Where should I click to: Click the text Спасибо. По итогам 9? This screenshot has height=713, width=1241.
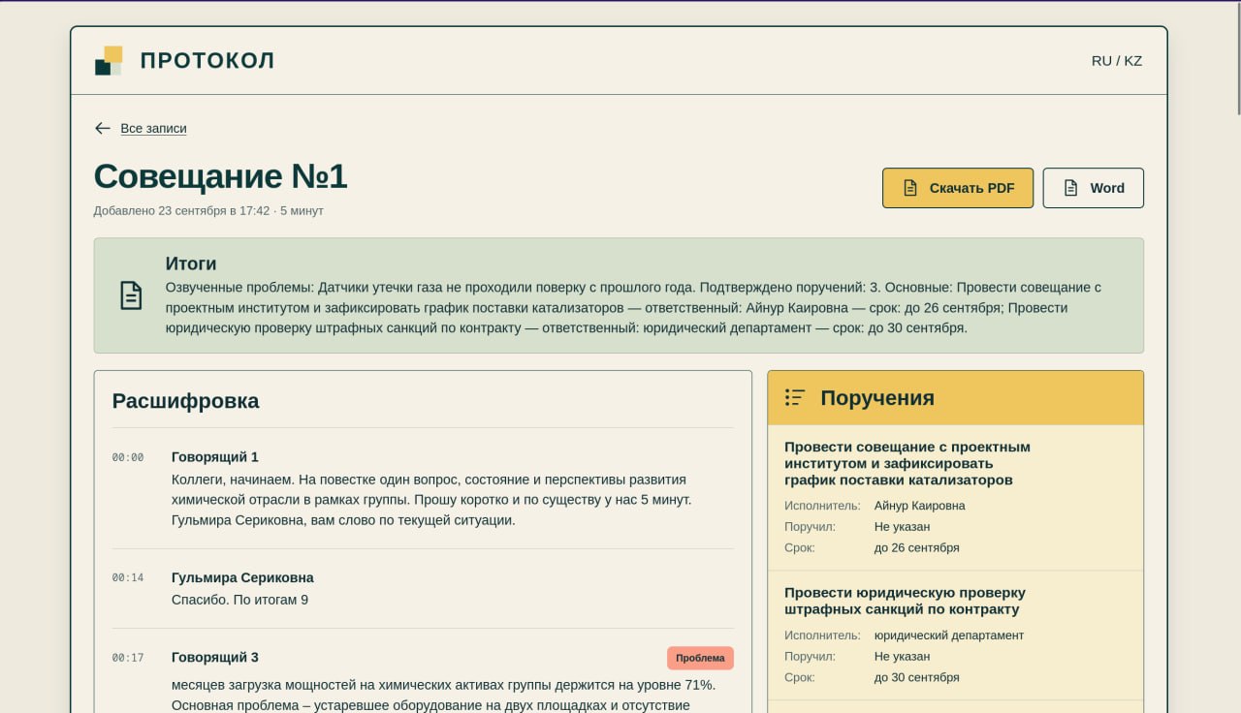click(x=239, y=600)
